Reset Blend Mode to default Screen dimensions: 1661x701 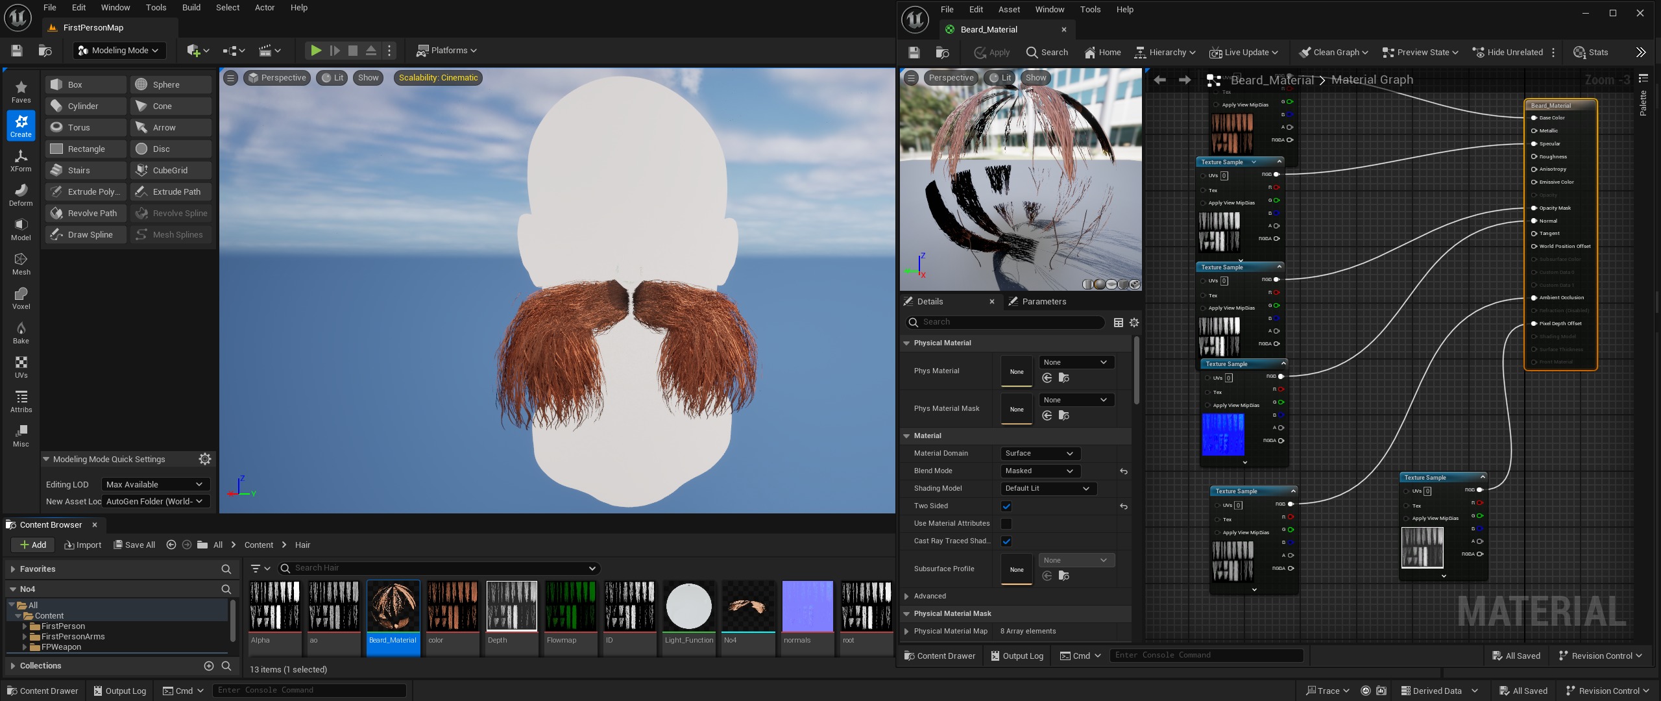pos(1124,471)
